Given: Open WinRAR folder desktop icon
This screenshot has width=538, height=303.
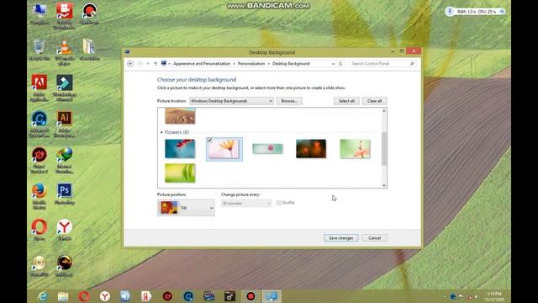Looking at the screenshot, I should (x=89, y=50).
